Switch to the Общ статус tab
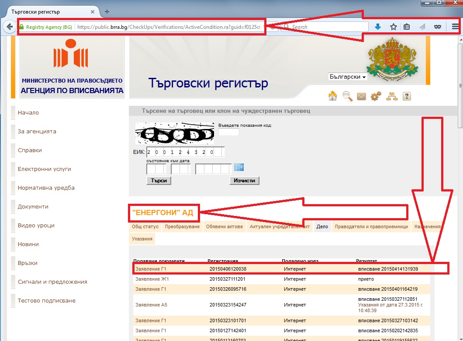Image resolution: width=463 pixels, height=341 pixels. point(145,226)
